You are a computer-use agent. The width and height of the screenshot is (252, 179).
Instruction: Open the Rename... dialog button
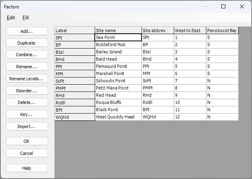pos(27,67)
